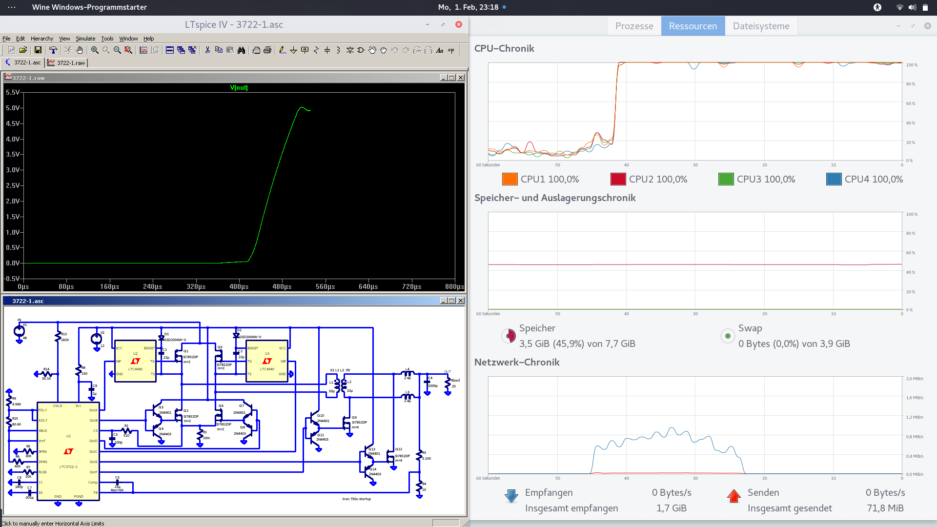The height and width of the screenshot is (527, 937).
Task: Switch to the 3722-1.raw tab
Action: point(66,63)
